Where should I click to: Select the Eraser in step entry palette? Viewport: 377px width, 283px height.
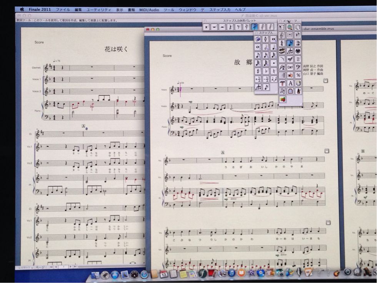tap(257, 39)
